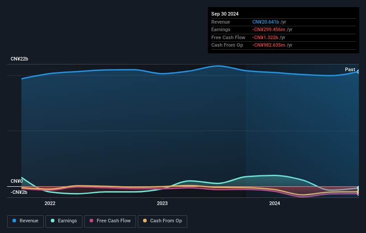Toggle the Cash From Op legend button

tap(162, 221)
